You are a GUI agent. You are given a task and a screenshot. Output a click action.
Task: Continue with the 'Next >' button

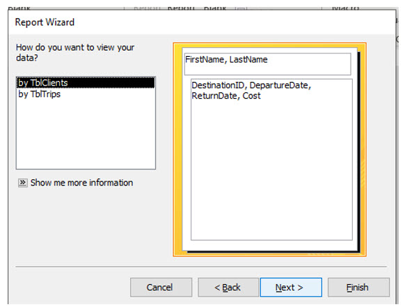291,287
